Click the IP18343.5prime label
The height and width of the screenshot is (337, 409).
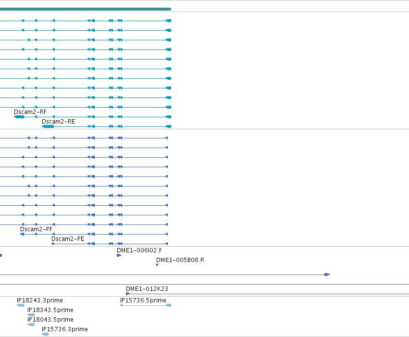50,310
